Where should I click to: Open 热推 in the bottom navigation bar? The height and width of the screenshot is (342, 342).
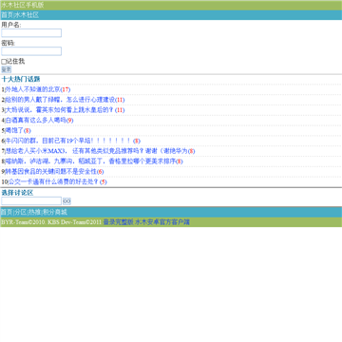34,212
